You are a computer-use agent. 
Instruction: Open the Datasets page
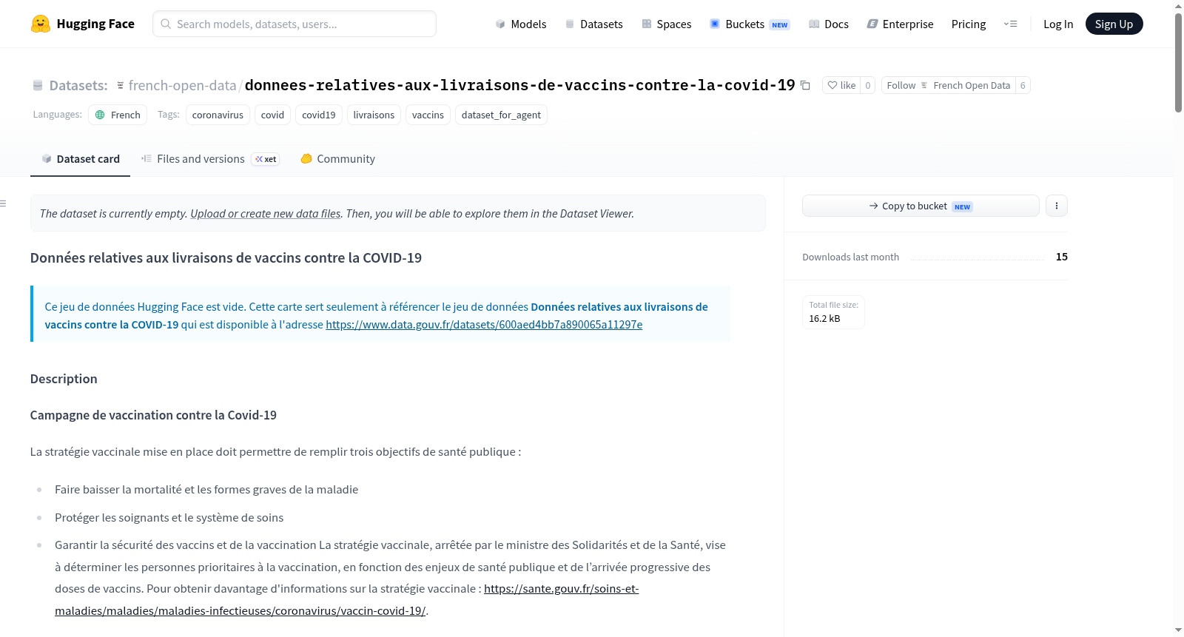pyautogui.click(x=593, y=24)
